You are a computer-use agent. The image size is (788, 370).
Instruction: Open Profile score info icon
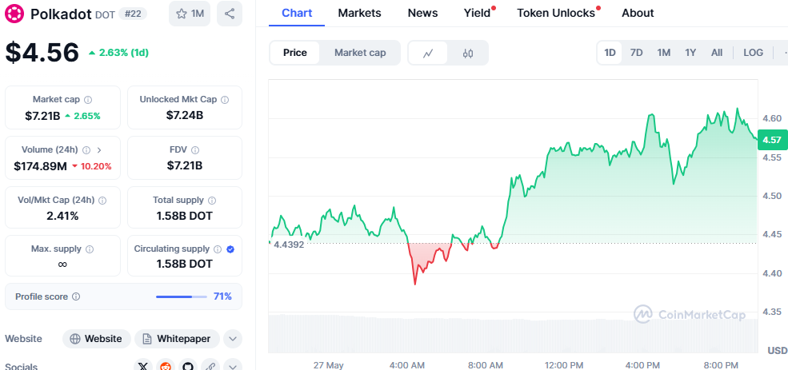(76, 296)
